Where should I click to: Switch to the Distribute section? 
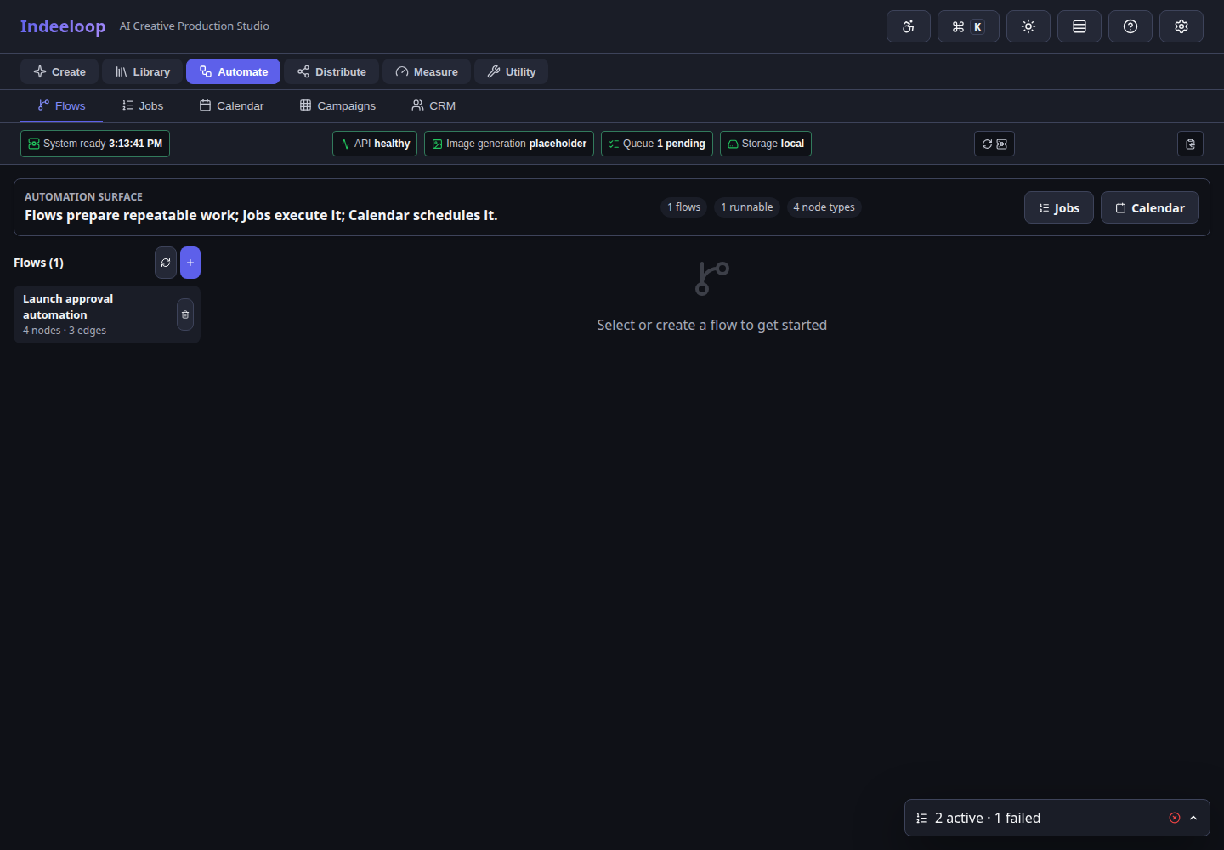[331, 71]
